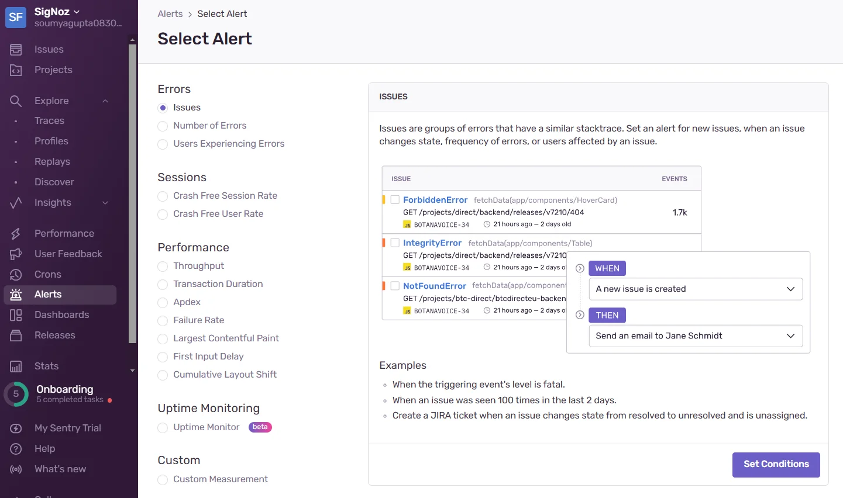Click the sidebar vertical scrollbar

pyautogui.click(x=133, y=193)
